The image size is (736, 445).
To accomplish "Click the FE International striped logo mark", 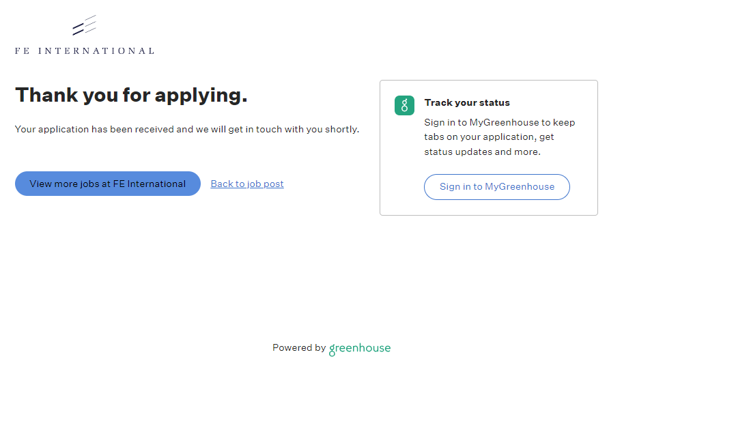I will 84,26.
